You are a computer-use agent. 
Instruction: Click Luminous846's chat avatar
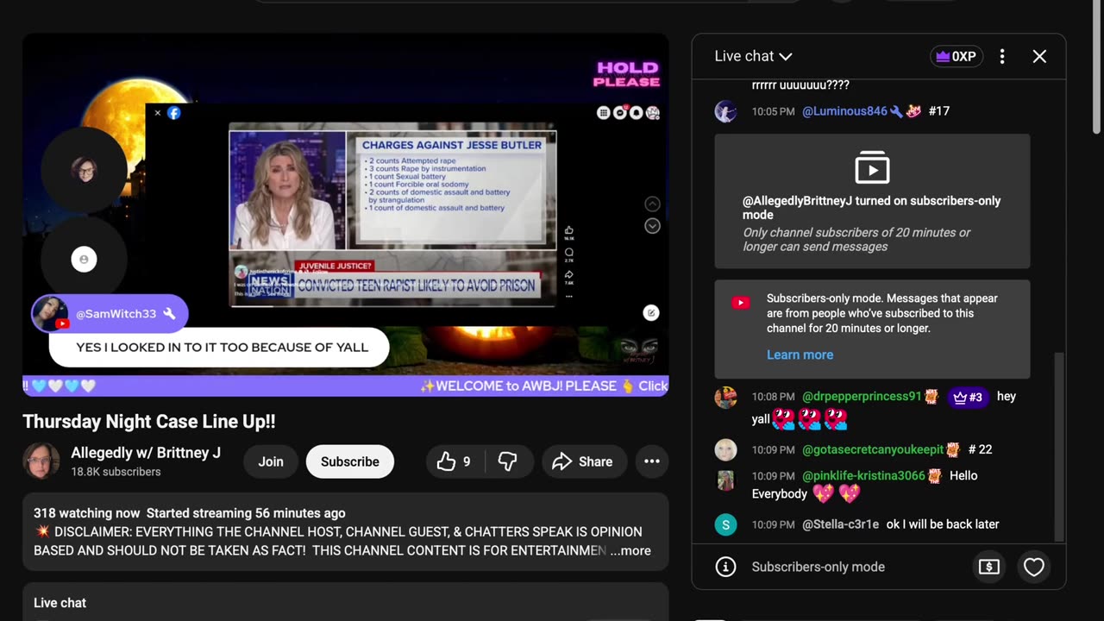tap(726, 111)
